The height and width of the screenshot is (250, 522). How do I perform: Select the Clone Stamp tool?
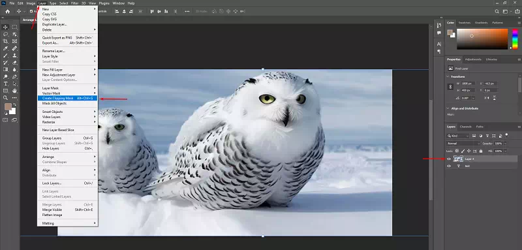click(x=14, y=55)
